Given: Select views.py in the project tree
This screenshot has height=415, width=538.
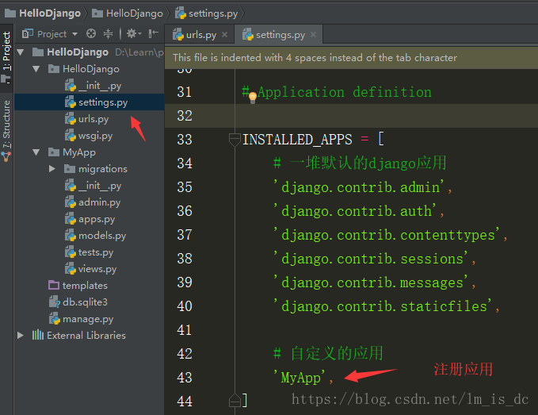Looking at the screenshot, I should tap(90, 269).
